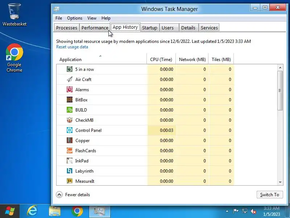Viewport: 290px width, 218px height.
Task: Collapse view with Fewer details
Action: tap(73, 195)
